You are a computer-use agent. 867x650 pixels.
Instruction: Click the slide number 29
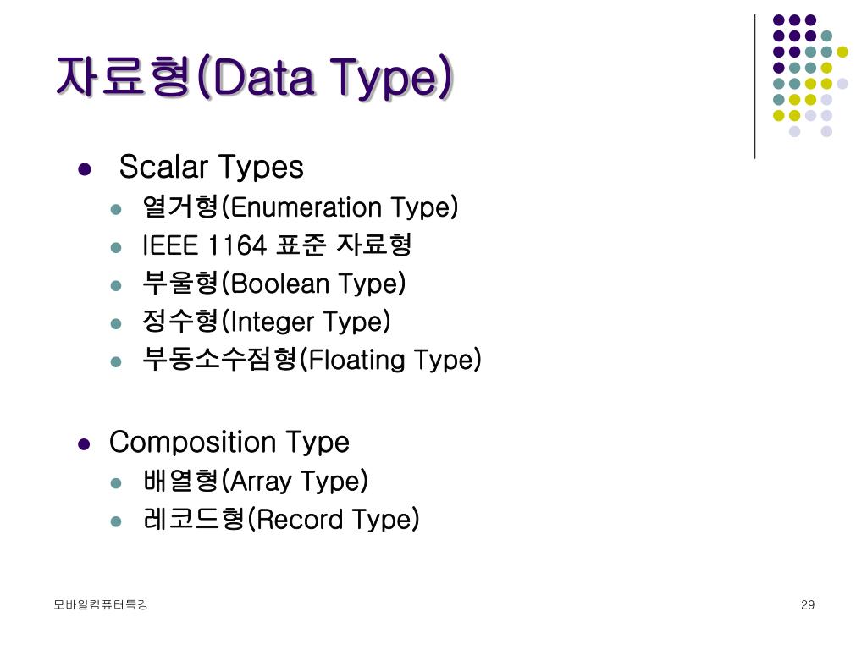click(808, 604)
